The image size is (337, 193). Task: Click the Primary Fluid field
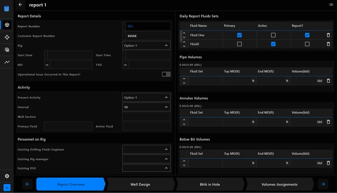click(x=68, y=126)
